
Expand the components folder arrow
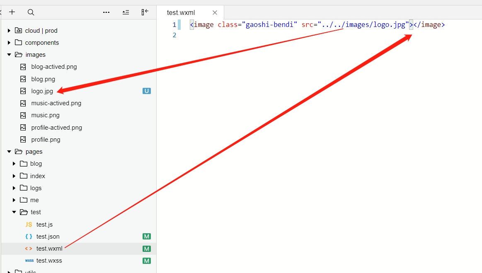[x=9, y=42]
